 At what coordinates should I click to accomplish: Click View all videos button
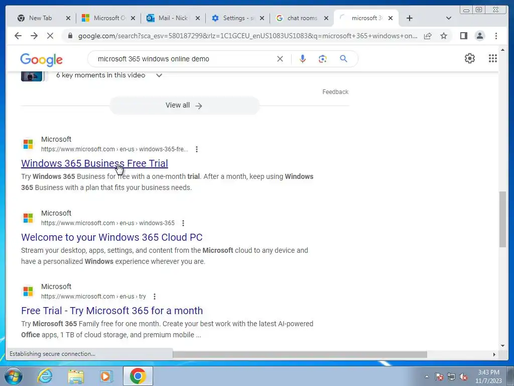[x=184, y=106]
